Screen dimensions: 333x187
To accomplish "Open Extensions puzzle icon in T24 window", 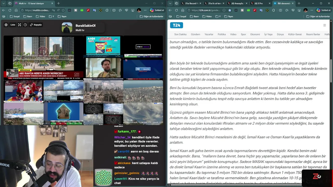I will point(273,10).
